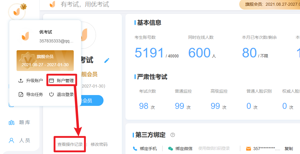This screenshot has height=154, width=300.
Task: Select 导出任务 in the popup
Action: (x=31, y=94)
